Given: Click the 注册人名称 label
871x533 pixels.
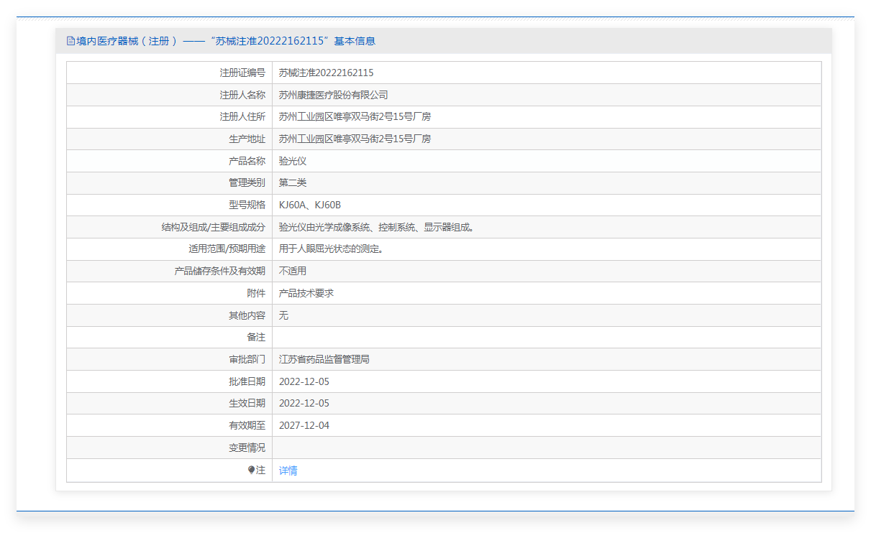Looking at the screenshot, I should click(242, 95).
